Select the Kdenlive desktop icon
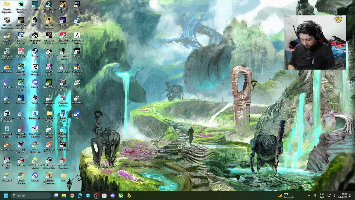Screen dimensions: 355x200 pos(21,115)
